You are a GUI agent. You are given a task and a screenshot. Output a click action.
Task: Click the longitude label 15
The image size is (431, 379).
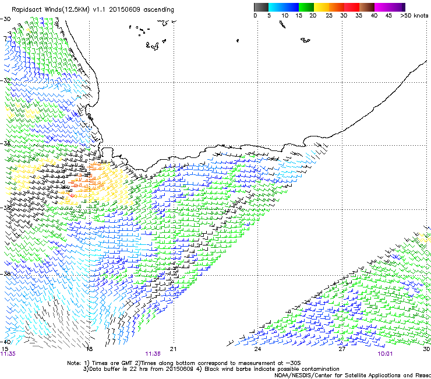(x=5, y=349)
